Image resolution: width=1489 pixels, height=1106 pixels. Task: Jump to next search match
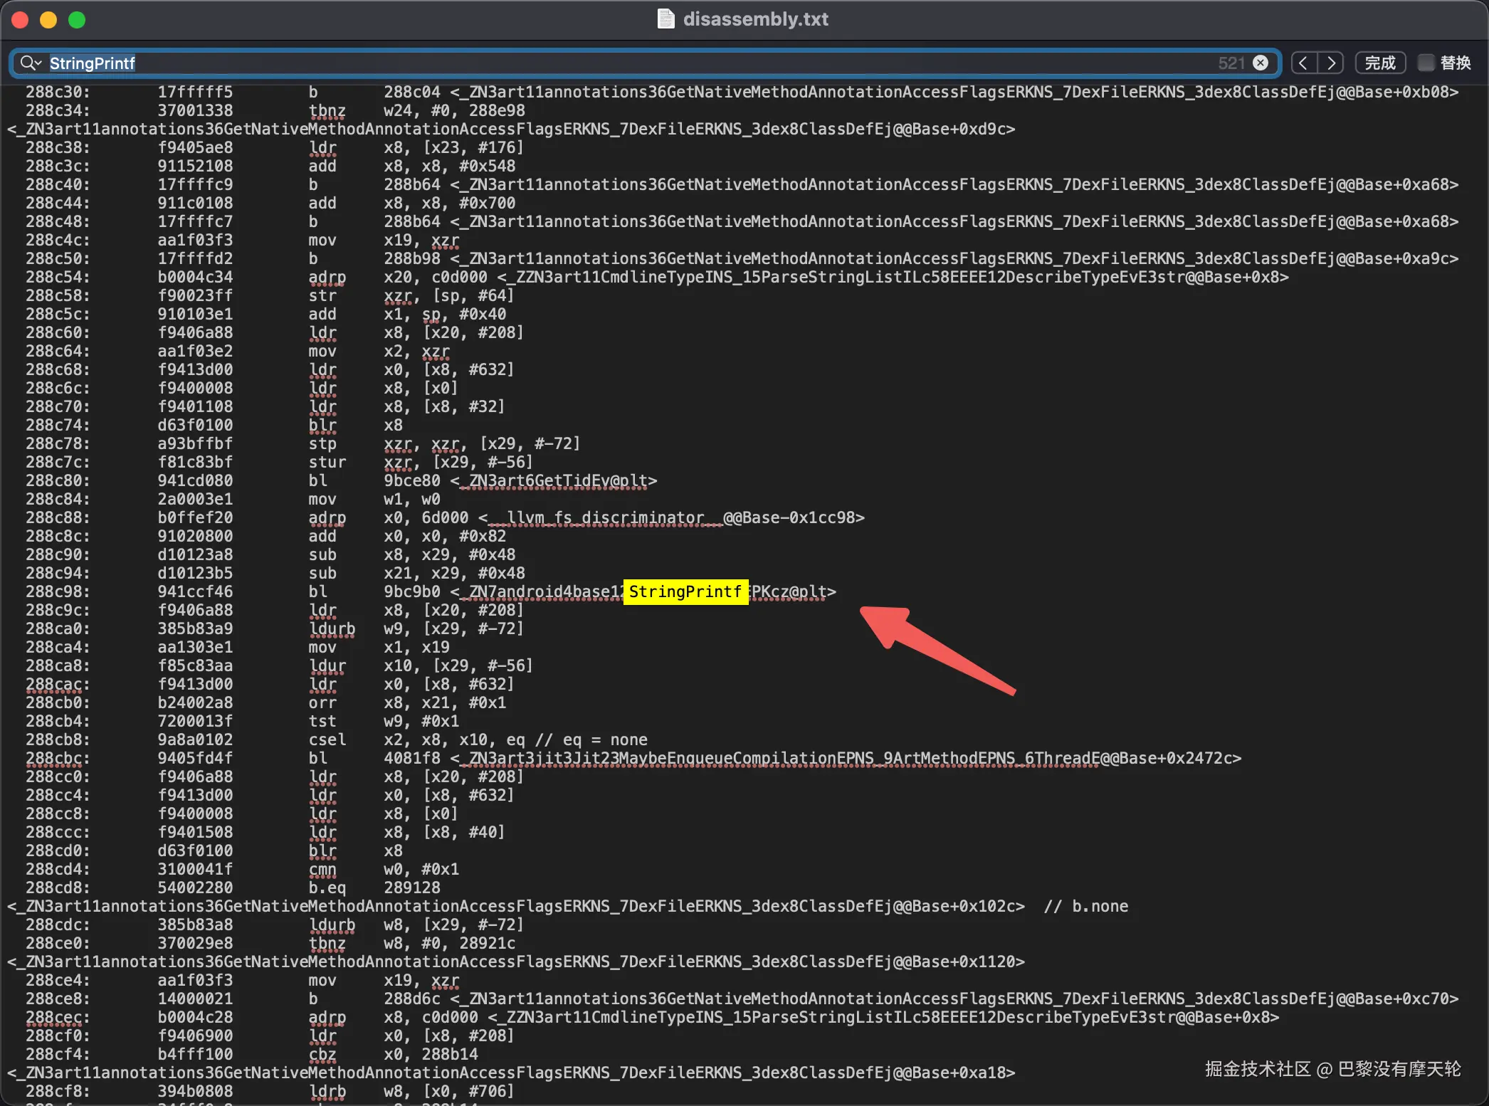(1330, 63)
